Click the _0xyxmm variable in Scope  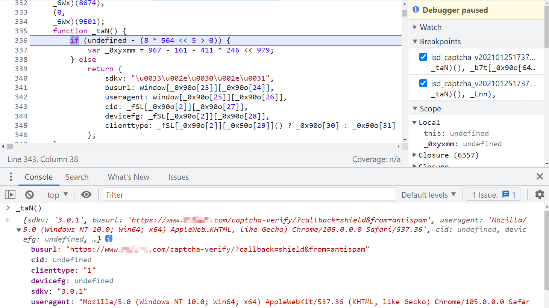(x=438, y=144)
